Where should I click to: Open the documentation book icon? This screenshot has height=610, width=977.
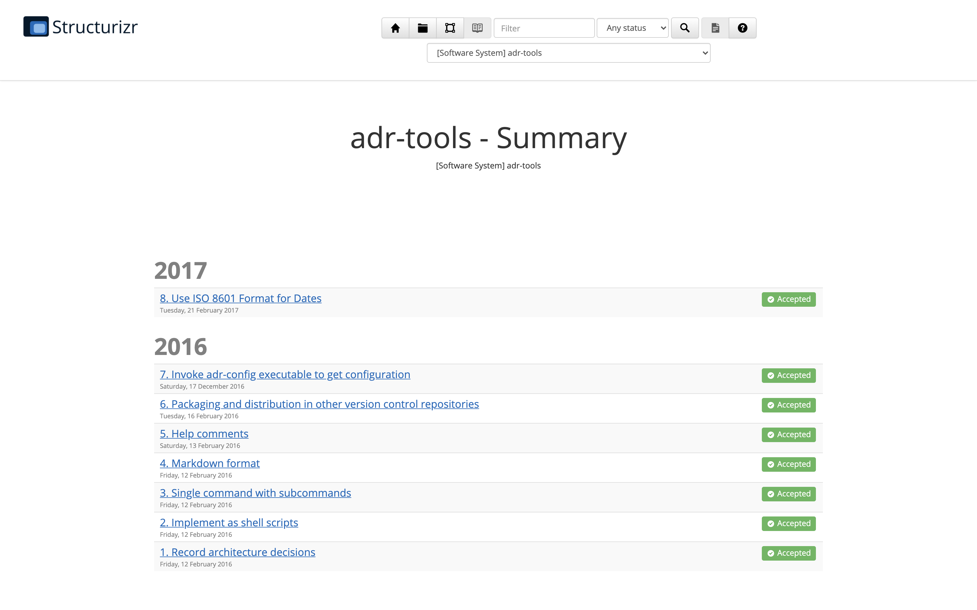(477, 28)
